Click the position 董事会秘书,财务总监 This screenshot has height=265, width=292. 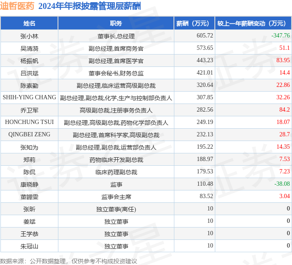click(x=116, y=73)
